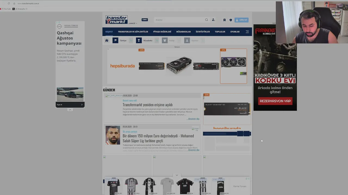The width and height of the screenshot is (348, 195).
Task: Click the Mohamed Salah portrait photo
Action: 113,135
